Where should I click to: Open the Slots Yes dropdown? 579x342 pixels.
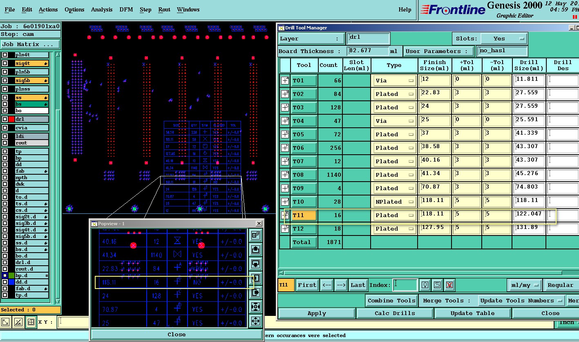tap(504, 39)
